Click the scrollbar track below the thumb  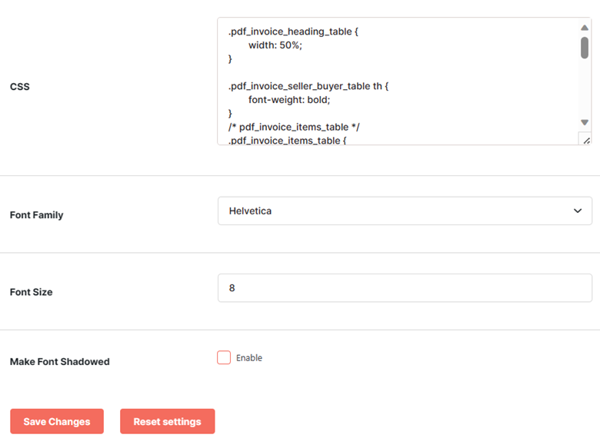pyautogui.click(x=585, y=88)
